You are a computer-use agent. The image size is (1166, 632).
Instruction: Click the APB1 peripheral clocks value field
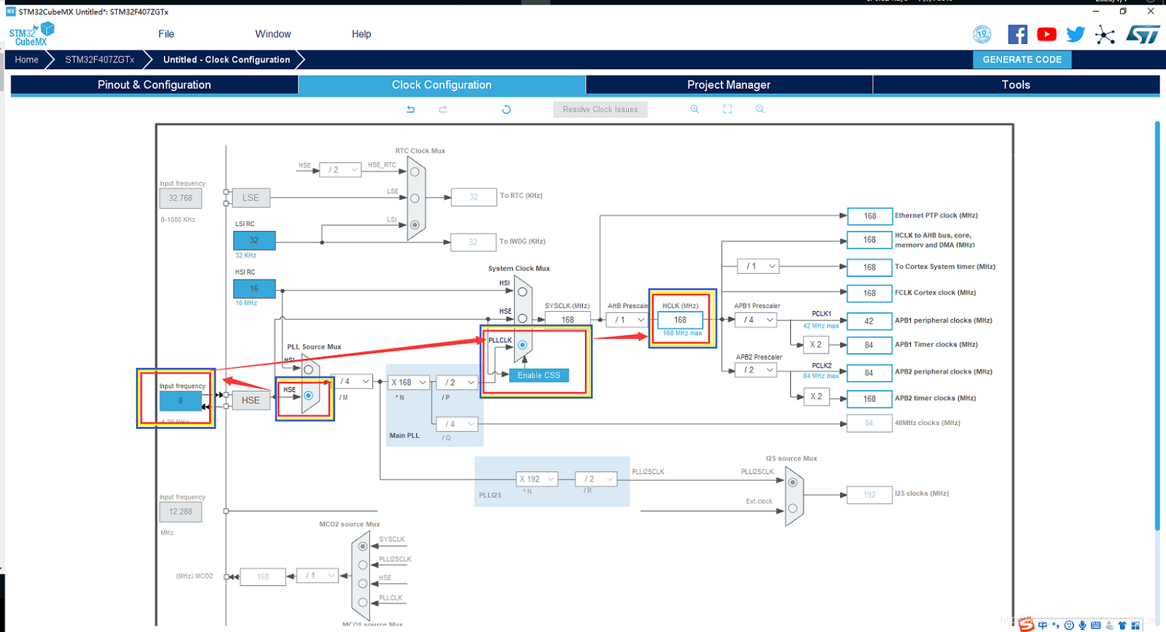[x=870, y=320]
